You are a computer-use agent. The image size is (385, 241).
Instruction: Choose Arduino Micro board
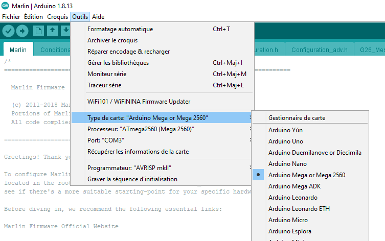(310, 220)
